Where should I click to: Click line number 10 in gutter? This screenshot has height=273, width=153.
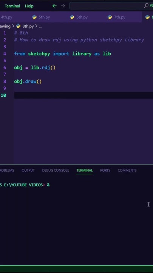[3, 95]
